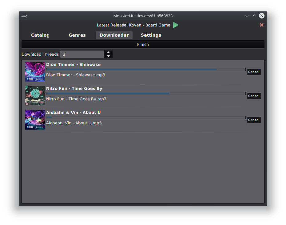Viewport: 286px width, 225px height.
Task: Close the MonsterUtilities window
Action: coord(262,16)
